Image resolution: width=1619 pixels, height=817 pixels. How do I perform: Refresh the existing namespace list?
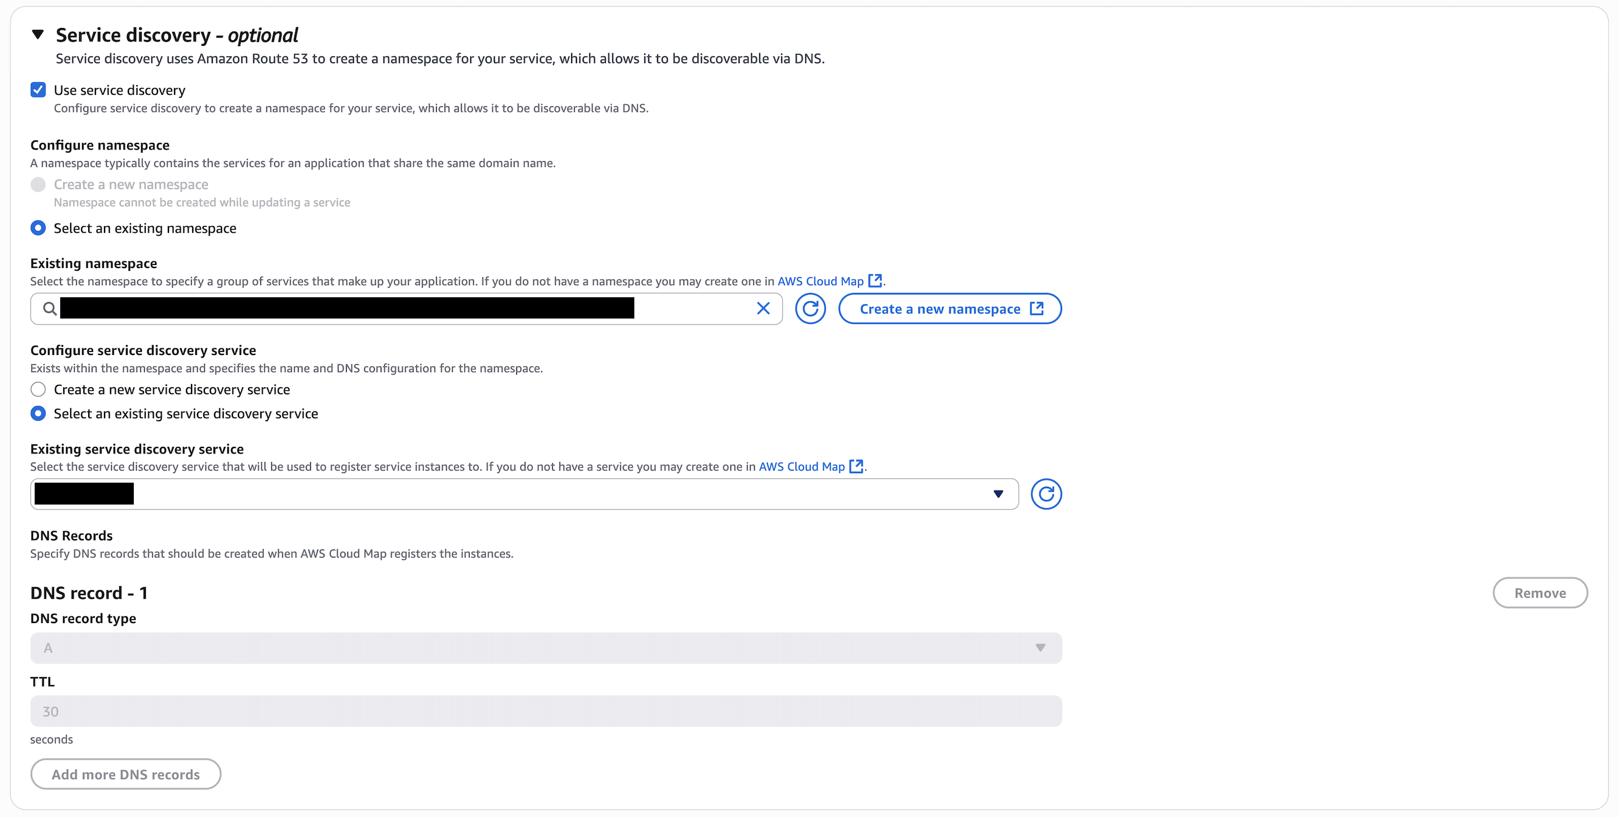(x=810, y=308)
